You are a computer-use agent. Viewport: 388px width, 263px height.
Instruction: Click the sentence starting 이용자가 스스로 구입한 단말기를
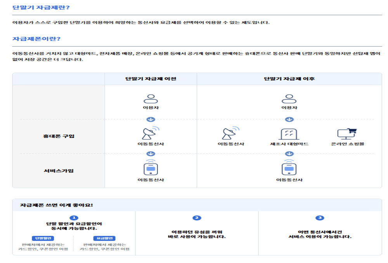coord(141,23)
